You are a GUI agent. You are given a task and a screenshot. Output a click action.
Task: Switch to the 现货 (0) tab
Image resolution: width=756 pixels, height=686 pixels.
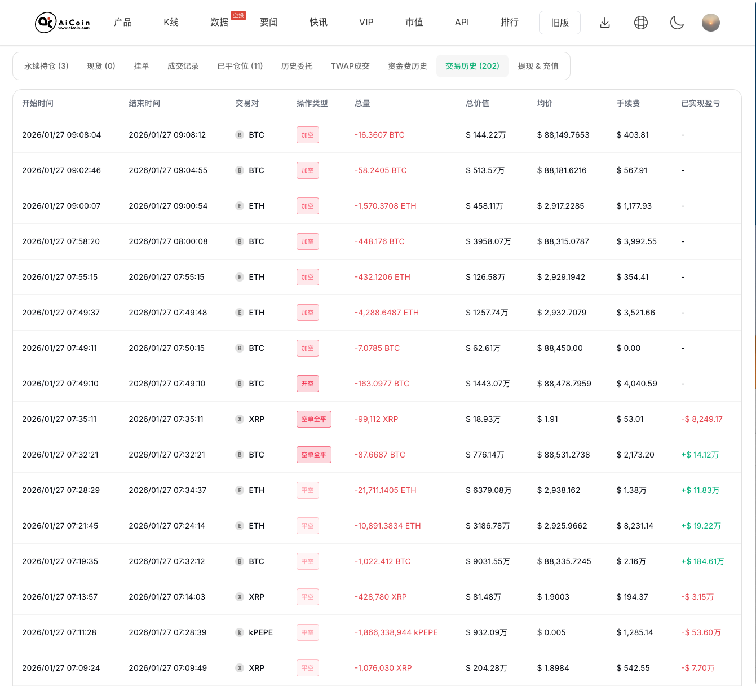click(x=100, y=66)
